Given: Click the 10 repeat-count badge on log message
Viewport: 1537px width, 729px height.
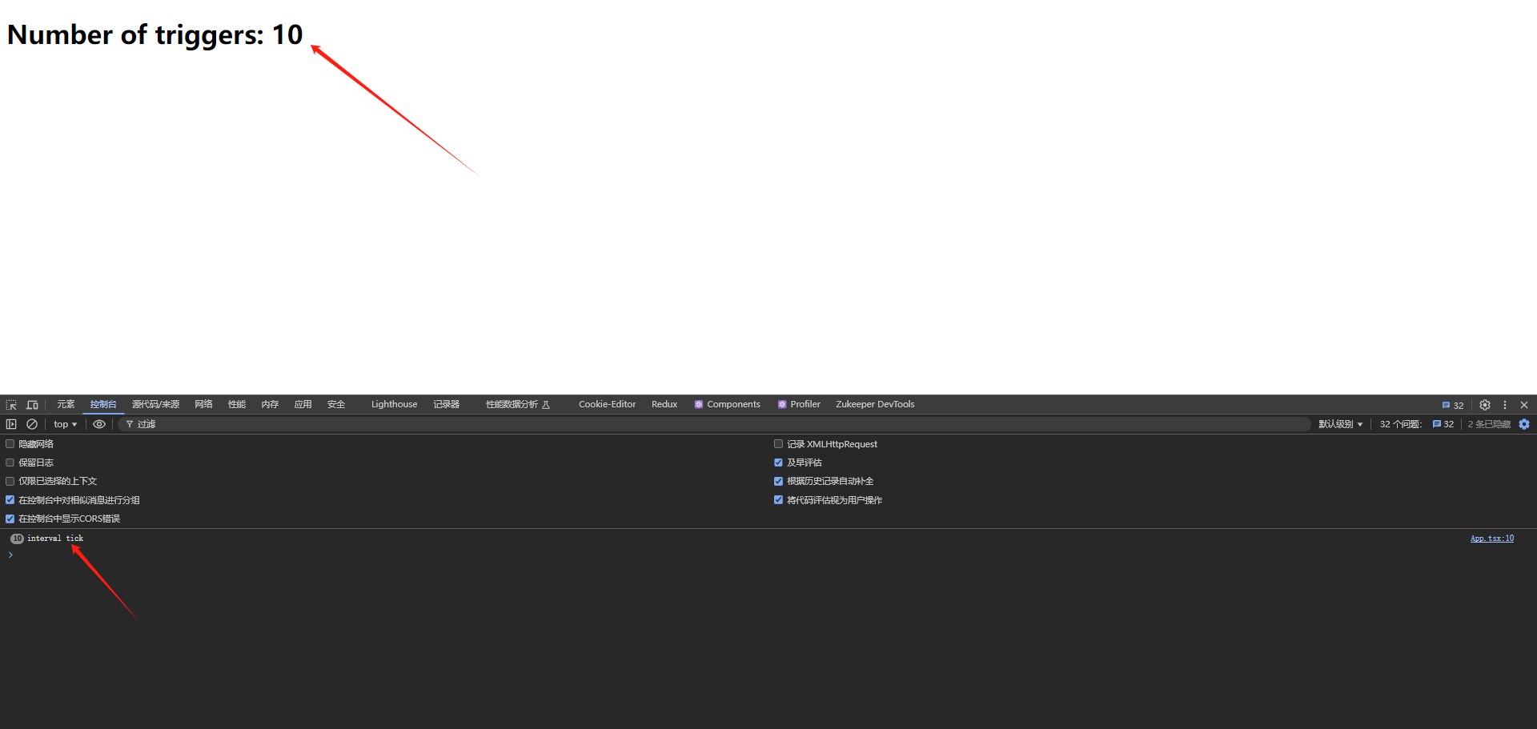Looking at the screenshot, I should click(x=17, y=539).
